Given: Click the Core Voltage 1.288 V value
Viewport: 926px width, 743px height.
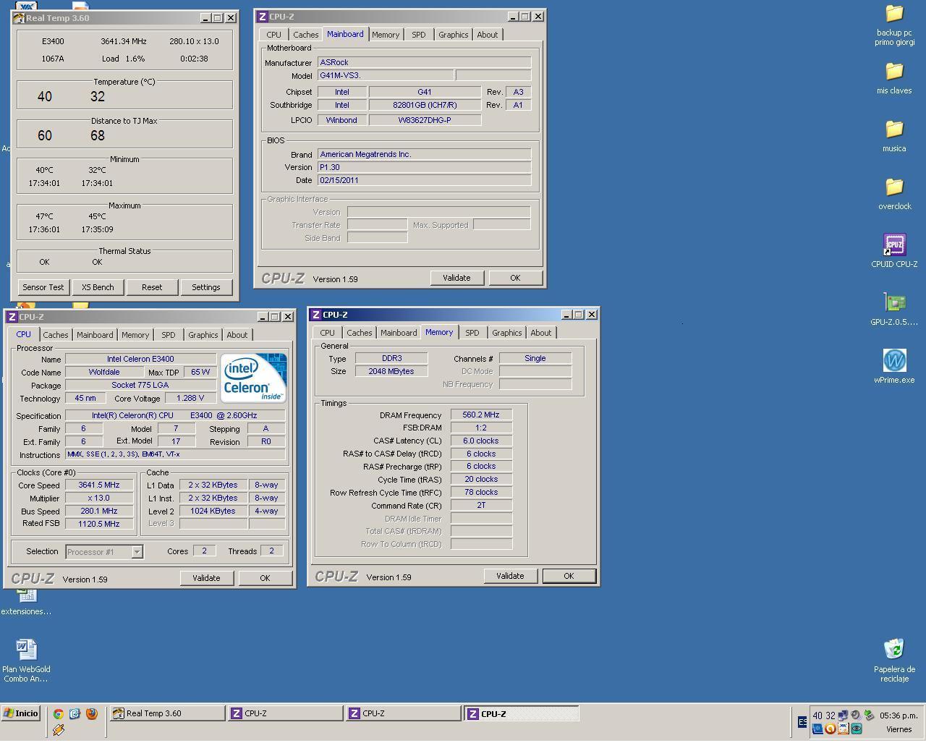Looking at the screenshot, I should [190, 398].
